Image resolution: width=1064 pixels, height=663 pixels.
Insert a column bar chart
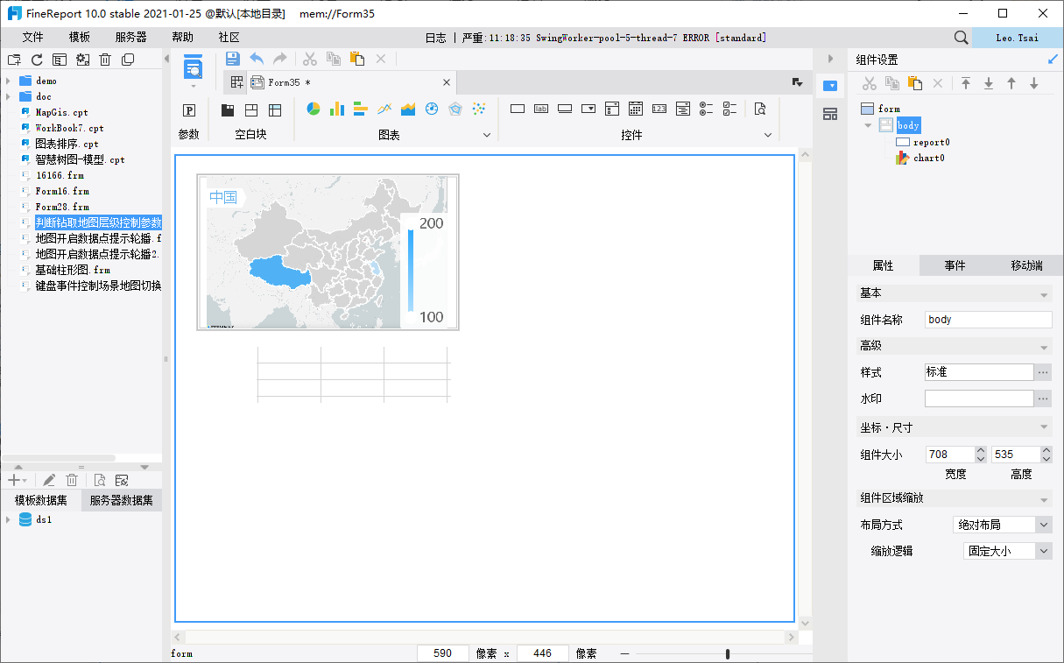coord(336,109)
